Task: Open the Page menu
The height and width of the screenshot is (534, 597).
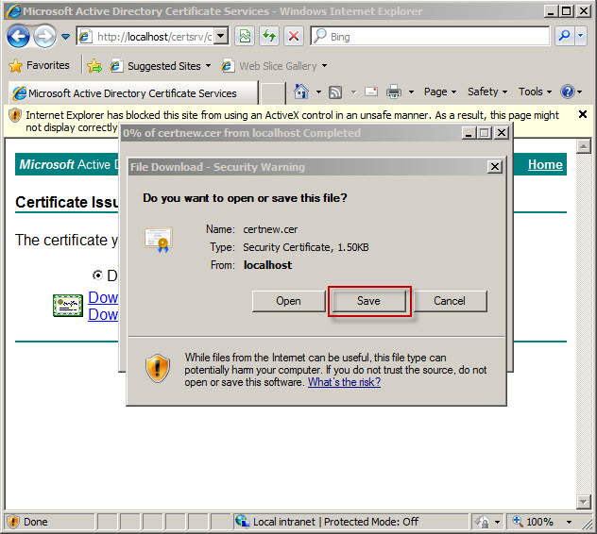Action: click(x=440, y=92)
